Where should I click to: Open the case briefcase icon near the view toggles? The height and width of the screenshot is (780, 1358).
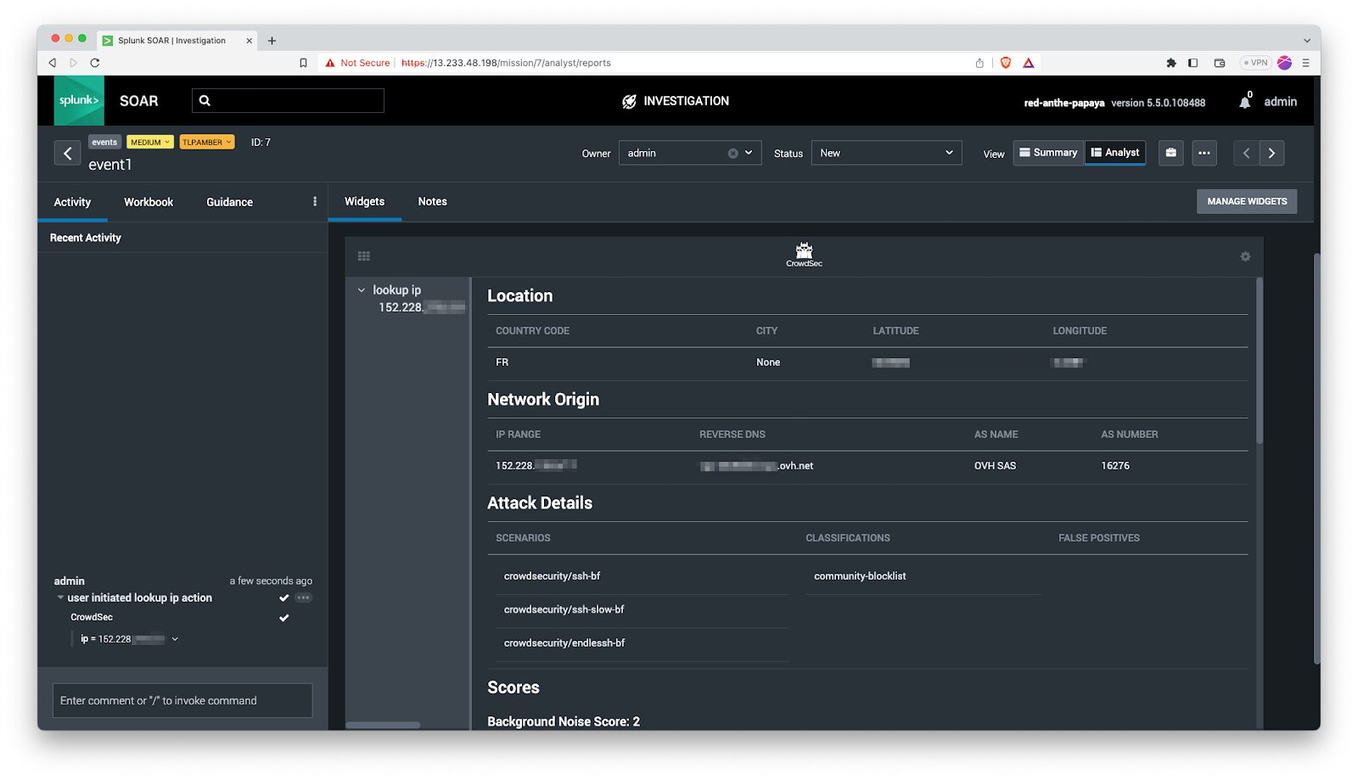coord(1170,153)
